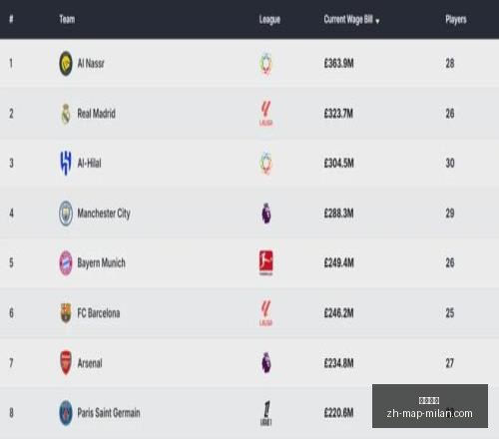Sort table by Team column header
Screen dimensions: 499x439
click(67, 19)
